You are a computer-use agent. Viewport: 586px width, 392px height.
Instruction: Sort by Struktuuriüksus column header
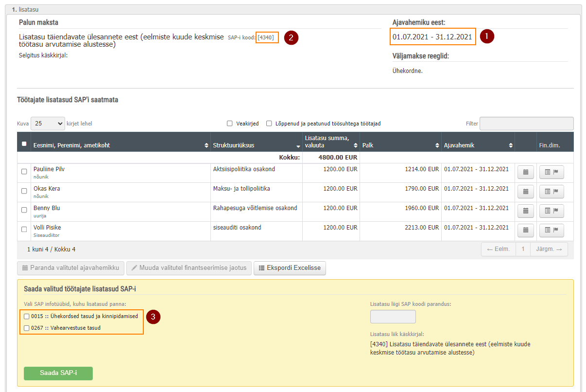pyautogui.click(x=257, y=145)
